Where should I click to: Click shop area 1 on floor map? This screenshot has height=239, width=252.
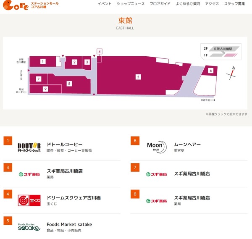pyautogui.click(x=43, y=61)
